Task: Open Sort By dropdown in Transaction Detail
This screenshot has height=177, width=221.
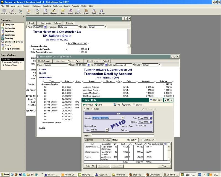Action: (x=160, y=65)
